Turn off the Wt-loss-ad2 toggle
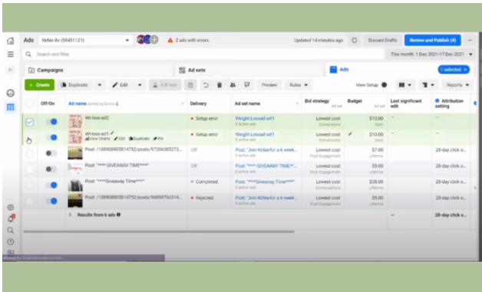This screenshot has width=482, height=292. pos(51,122)
